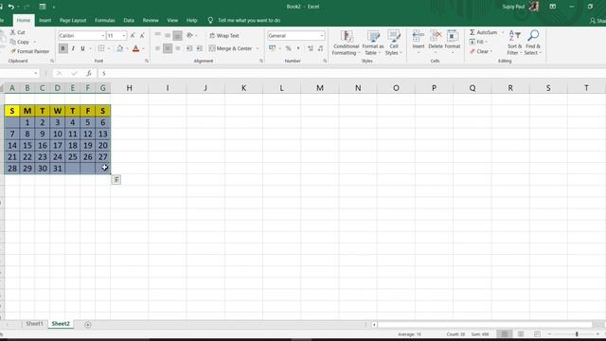Viewport: 606px width, 341px height.
Task: Click in the formula bar
Action: [x=351, y=73]
